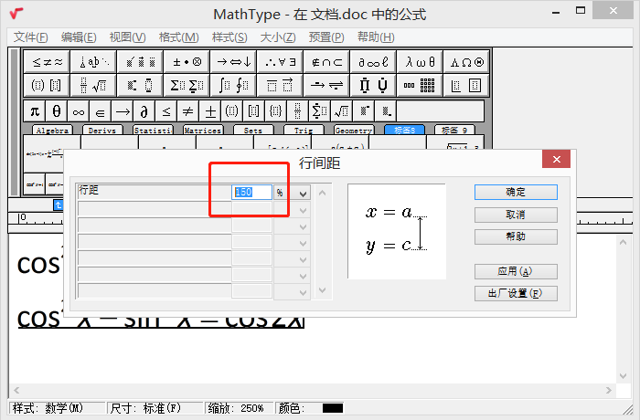
Task: Open the integral templates palette
Action: tap(233, 85)
